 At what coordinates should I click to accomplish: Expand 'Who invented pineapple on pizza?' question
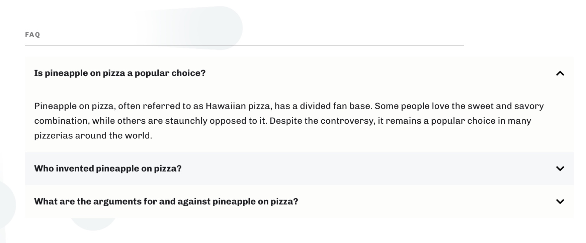coord(108,168)
